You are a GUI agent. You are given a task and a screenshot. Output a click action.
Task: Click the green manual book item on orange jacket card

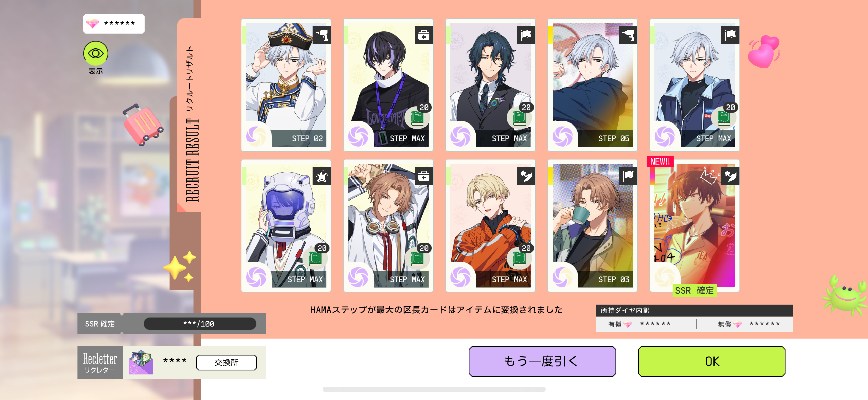point(519,259)
